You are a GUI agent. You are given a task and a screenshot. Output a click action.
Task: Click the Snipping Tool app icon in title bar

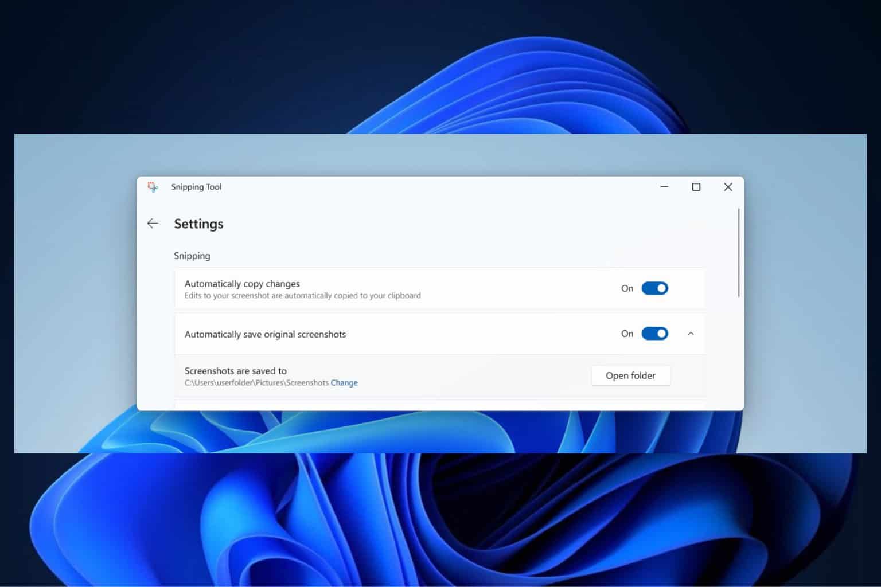[x=153, y=187]
